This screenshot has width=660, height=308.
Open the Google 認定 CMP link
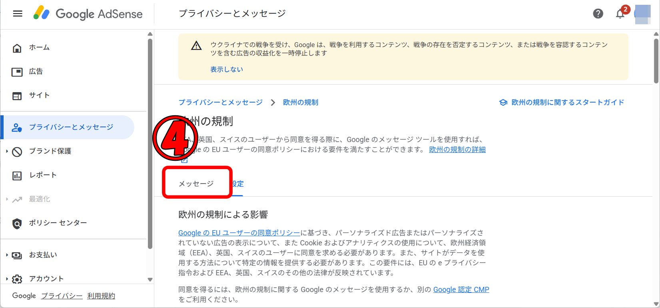point(461,290)
